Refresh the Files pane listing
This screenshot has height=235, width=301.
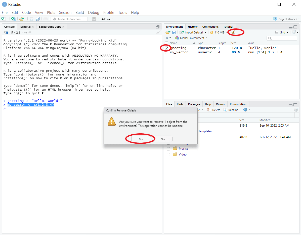pyautogui.click(x=296, y=110)
